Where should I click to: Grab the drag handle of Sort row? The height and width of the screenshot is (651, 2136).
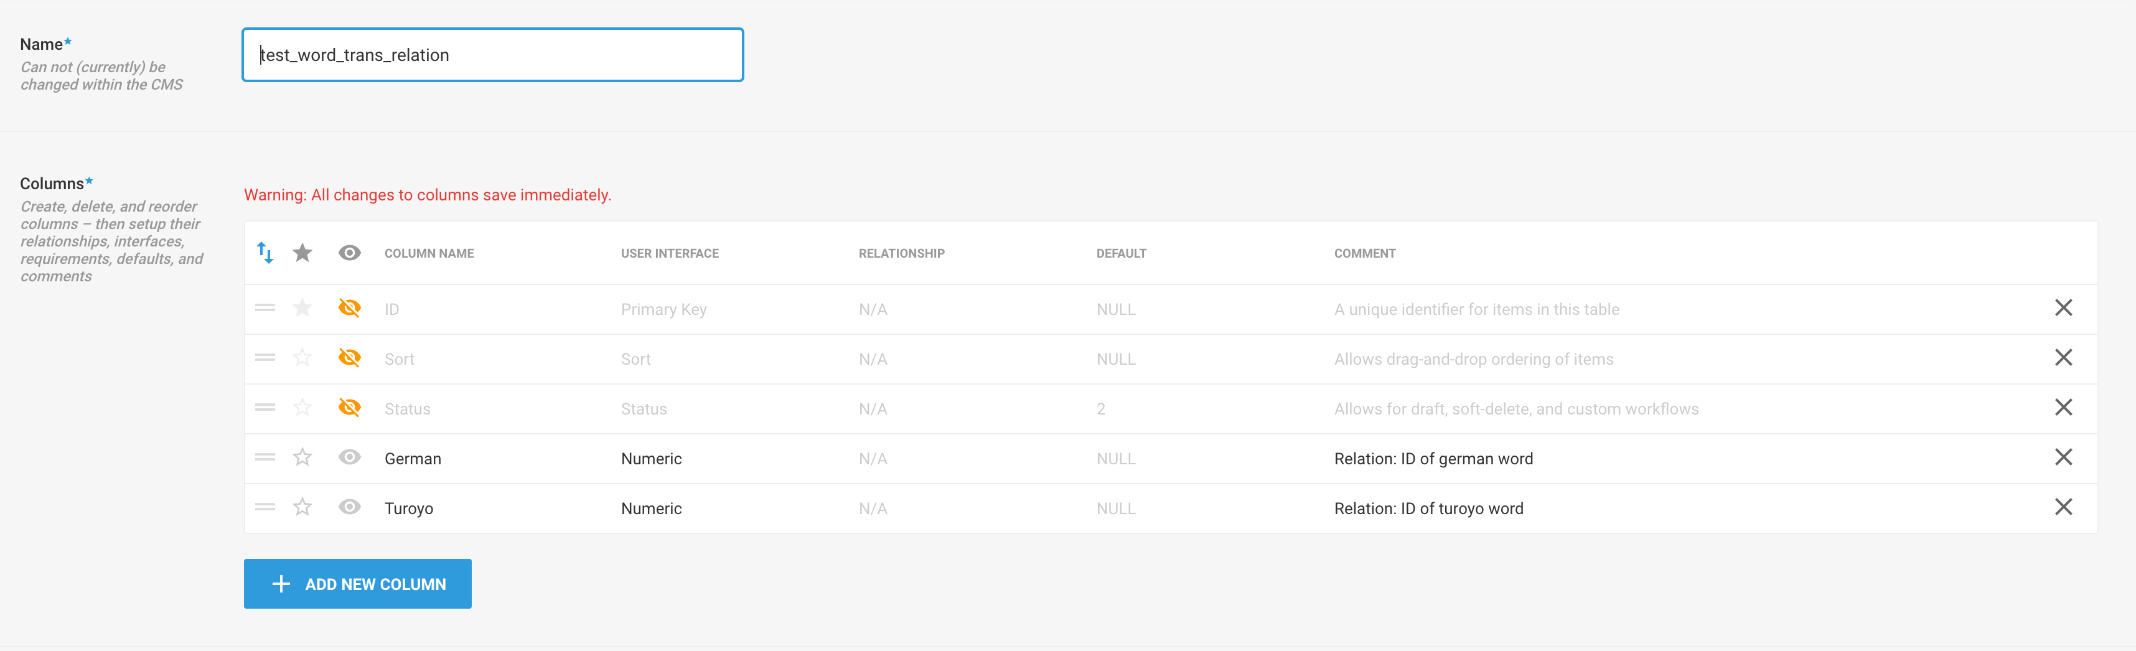click(x=265, y=357)
